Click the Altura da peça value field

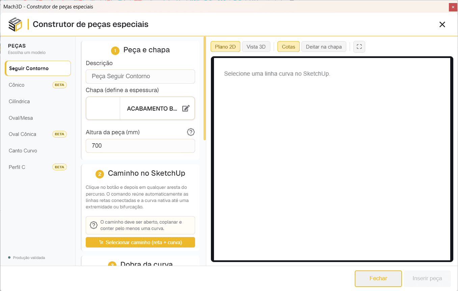(140, 146)
